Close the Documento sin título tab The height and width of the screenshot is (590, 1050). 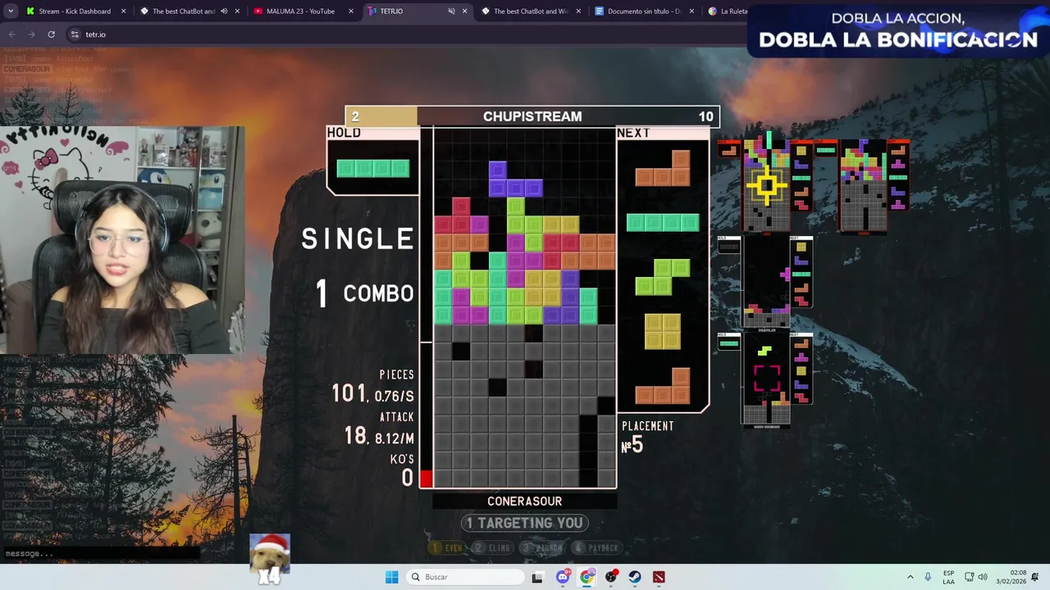(x=692, y=11)
